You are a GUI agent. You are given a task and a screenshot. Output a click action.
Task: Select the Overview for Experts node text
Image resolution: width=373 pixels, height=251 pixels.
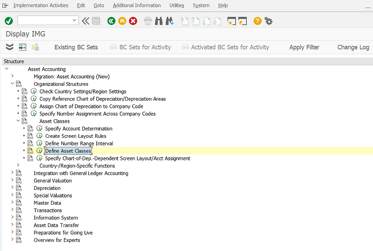57,240
